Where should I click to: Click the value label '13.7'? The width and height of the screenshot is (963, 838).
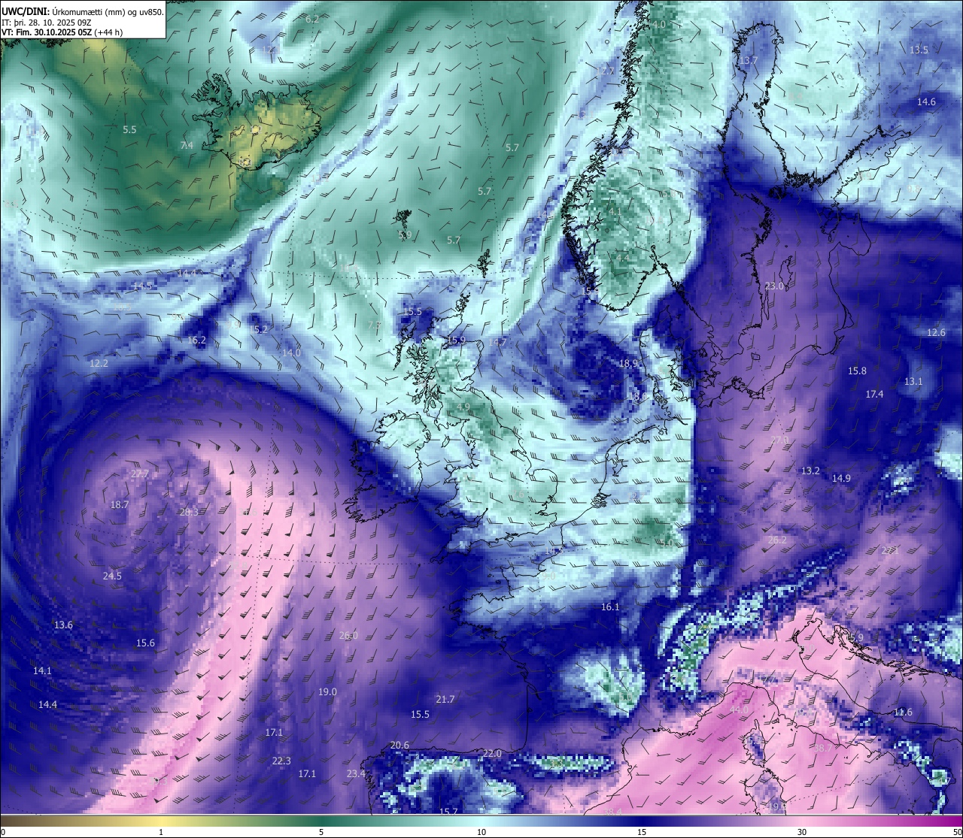coord(749,60)
